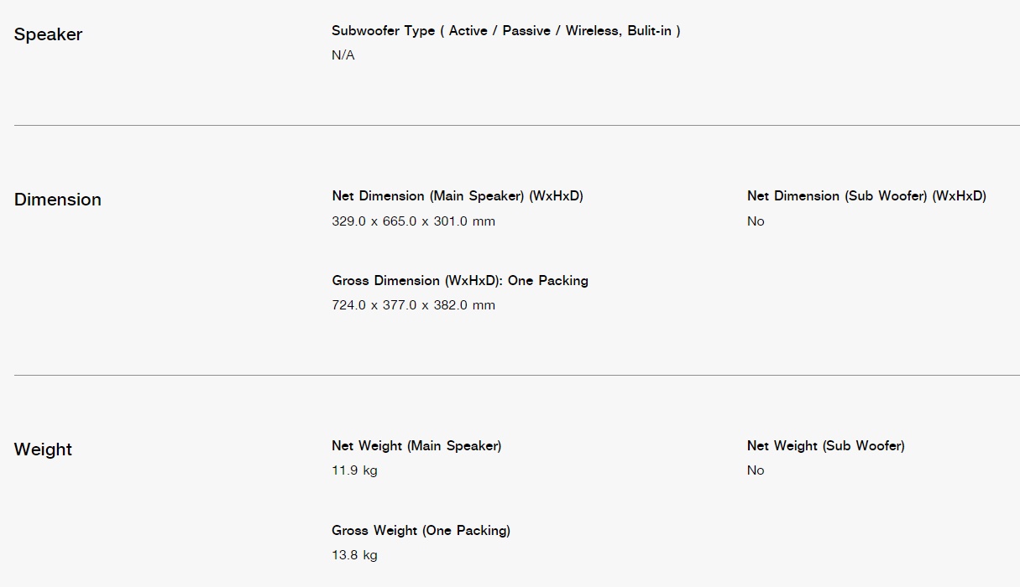Click Gross Dimension One Packing label
The height and width of the screenshot is (587, 1020).
(460, 280)
